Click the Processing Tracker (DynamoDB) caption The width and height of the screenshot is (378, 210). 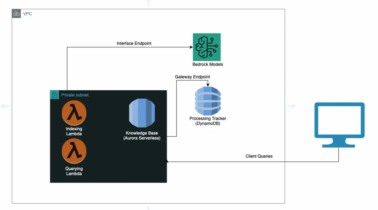[207, 121]
